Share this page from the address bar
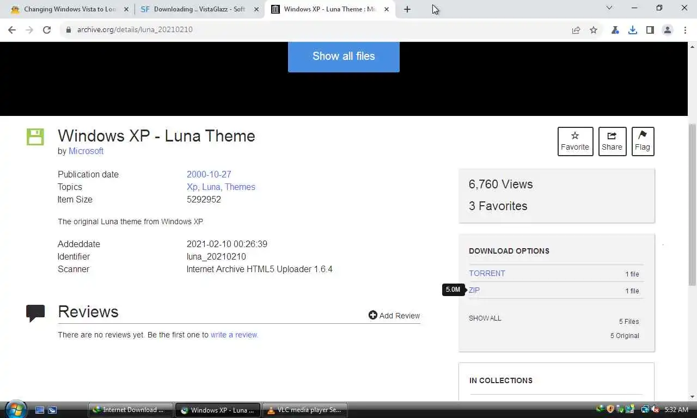 pyautogui.click(x=576, y=30)
